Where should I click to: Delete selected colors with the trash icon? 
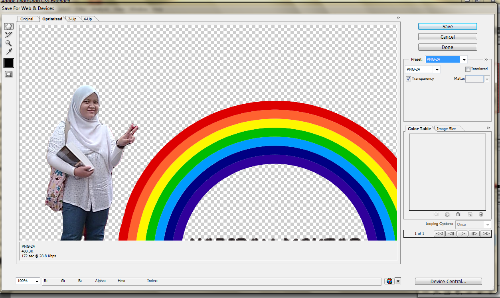(x=481, y=214)
